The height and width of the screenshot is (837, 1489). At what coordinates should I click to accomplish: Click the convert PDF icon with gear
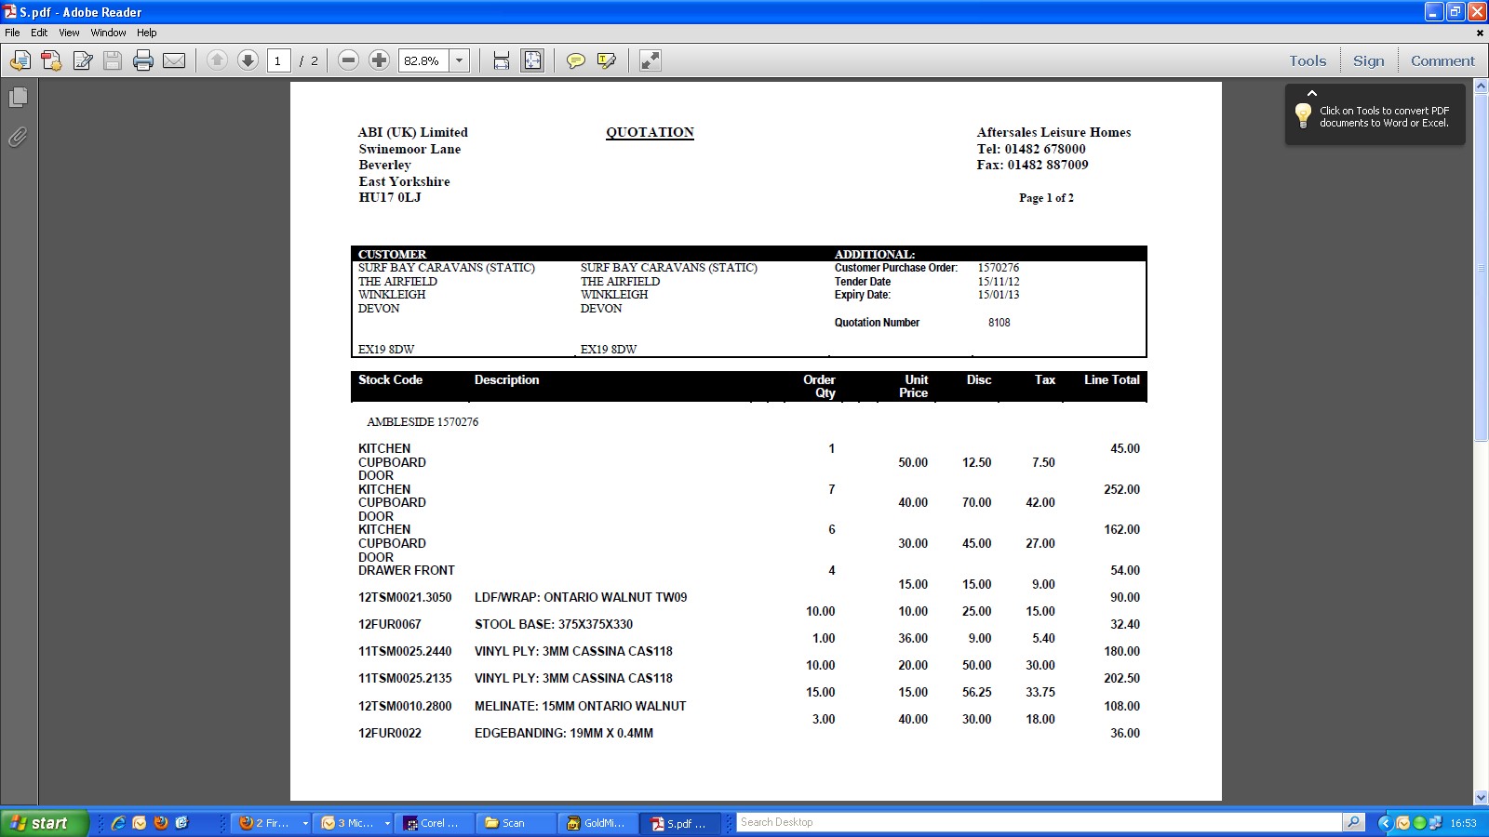(x=51, y=60)
